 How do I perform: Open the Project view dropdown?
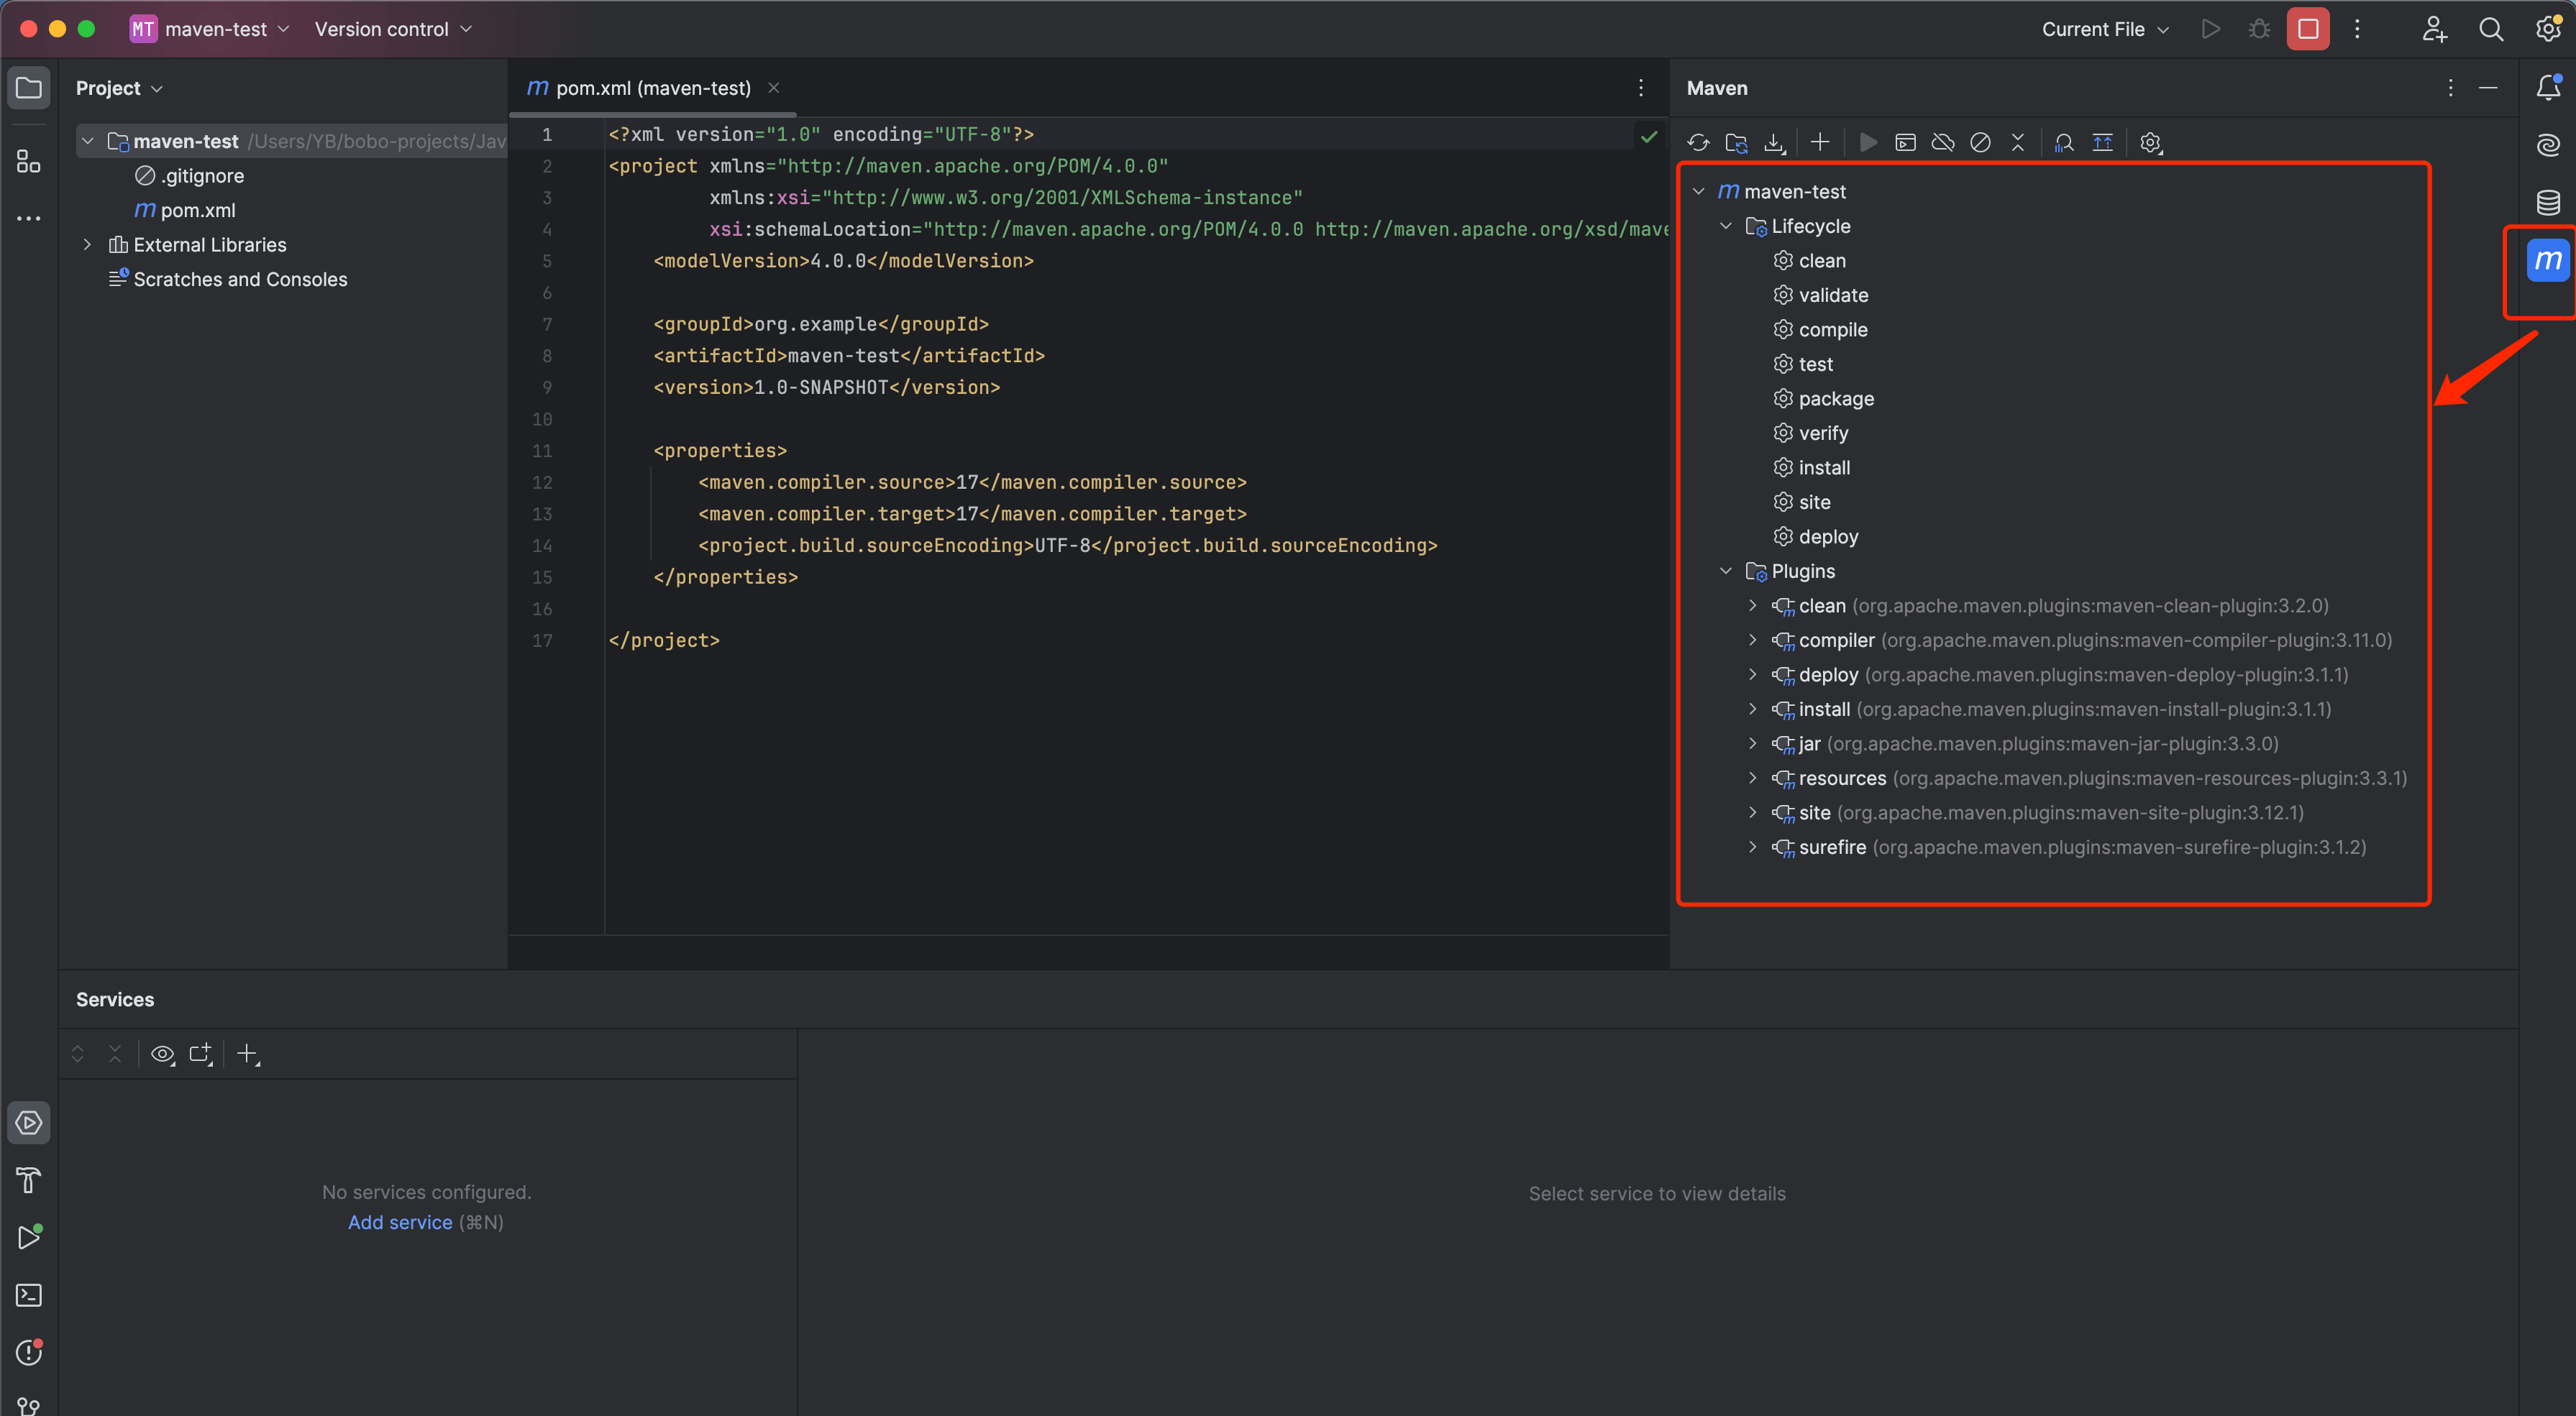119,88
